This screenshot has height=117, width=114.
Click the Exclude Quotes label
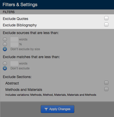(16, 19)
